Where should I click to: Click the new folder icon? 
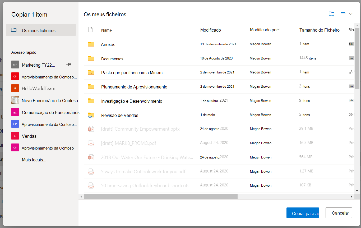click(x=331, y=14)
